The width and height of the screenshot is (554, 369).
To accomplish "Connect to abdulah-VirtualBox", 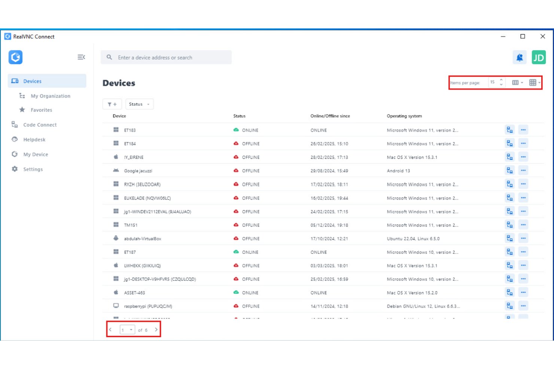I will (x=509, y=238).
